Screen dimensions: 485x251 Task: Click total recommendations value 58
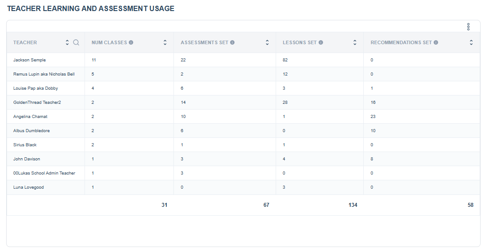(470, 205)
